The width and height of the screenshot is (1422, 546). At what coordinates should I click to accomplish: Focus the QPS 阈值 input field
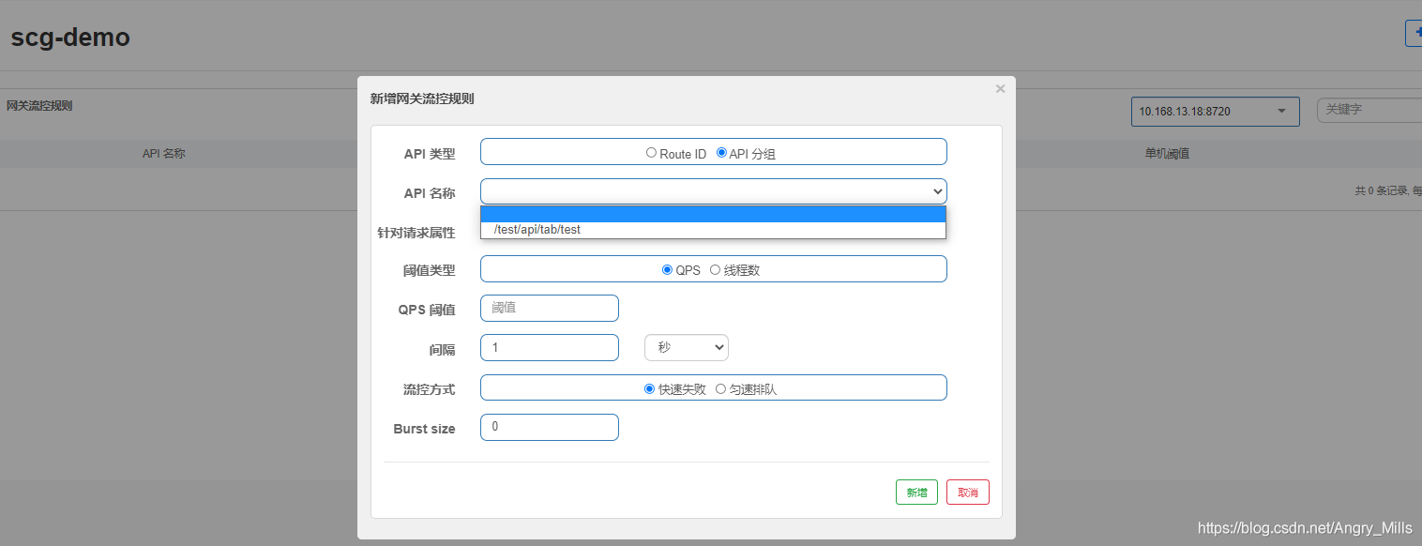click(x=549, y=308)
